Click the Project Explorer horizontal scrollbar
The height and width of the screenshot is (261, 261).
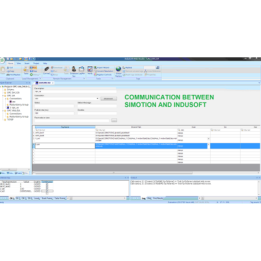coord(10,169)
